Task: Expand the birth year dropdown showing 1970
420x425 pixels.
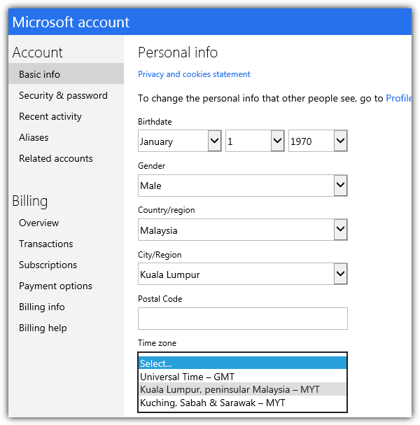Action: [318, 141]
